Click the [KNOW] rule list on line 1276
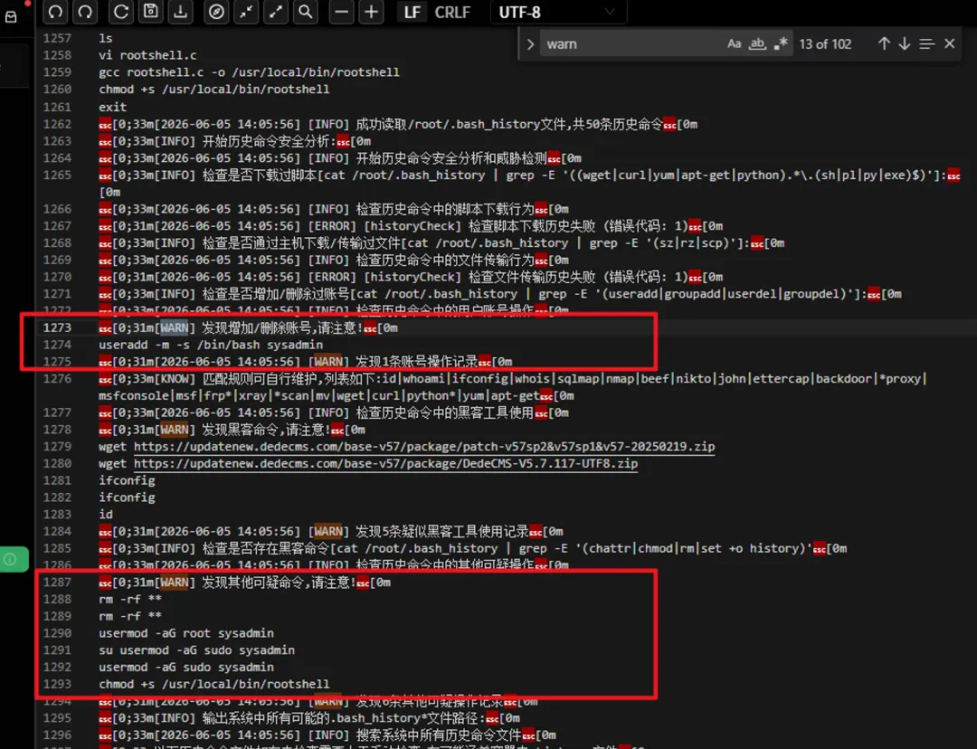Viewport: 977px width, 749px height. click(513, 387)
